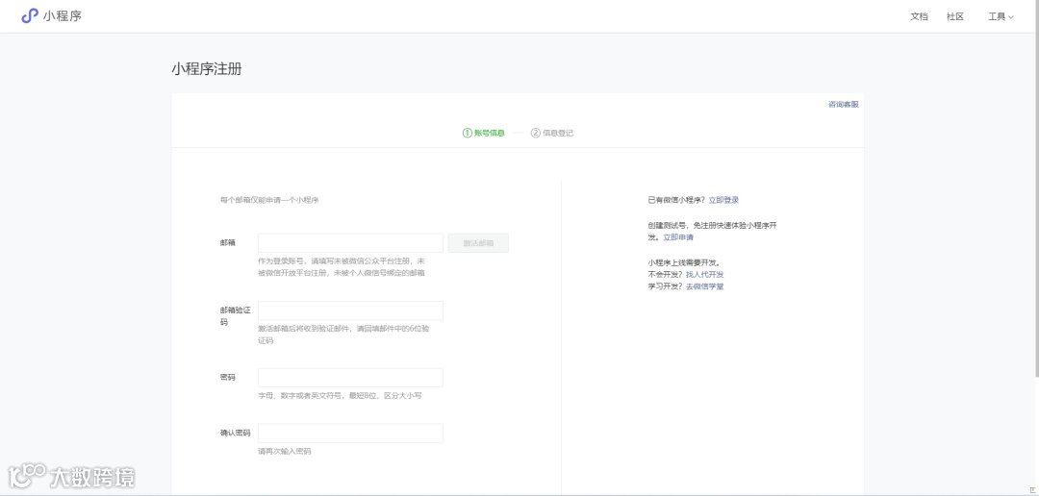Open the 社区 menu item

(x=955, y=16)
